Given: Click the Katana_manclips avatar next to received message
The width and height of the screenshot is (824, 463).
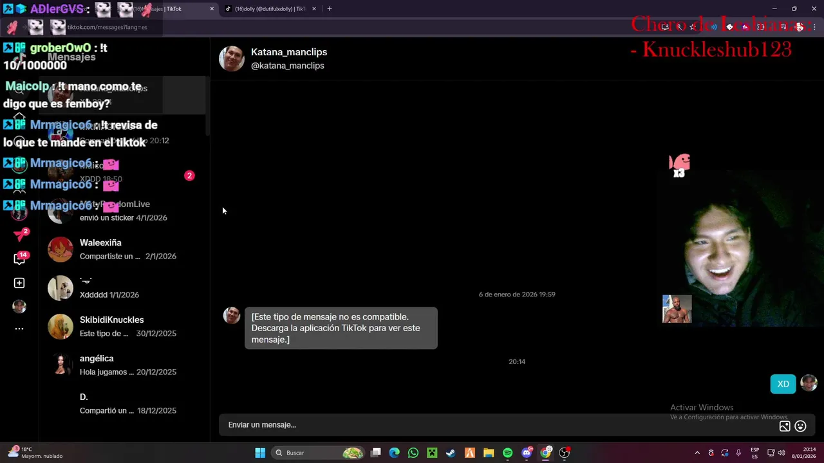Looking at the screenshot, I should (x=232, y=315).
